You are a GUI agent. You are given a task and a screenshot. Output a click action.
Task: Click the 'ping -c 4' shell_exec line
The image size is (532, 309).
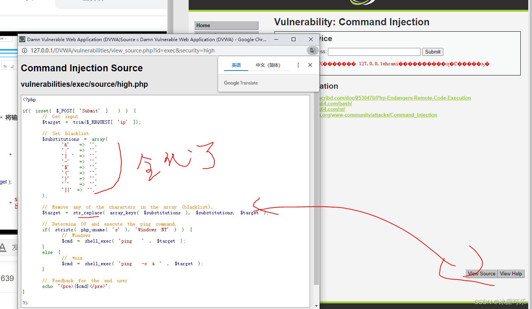132,264
